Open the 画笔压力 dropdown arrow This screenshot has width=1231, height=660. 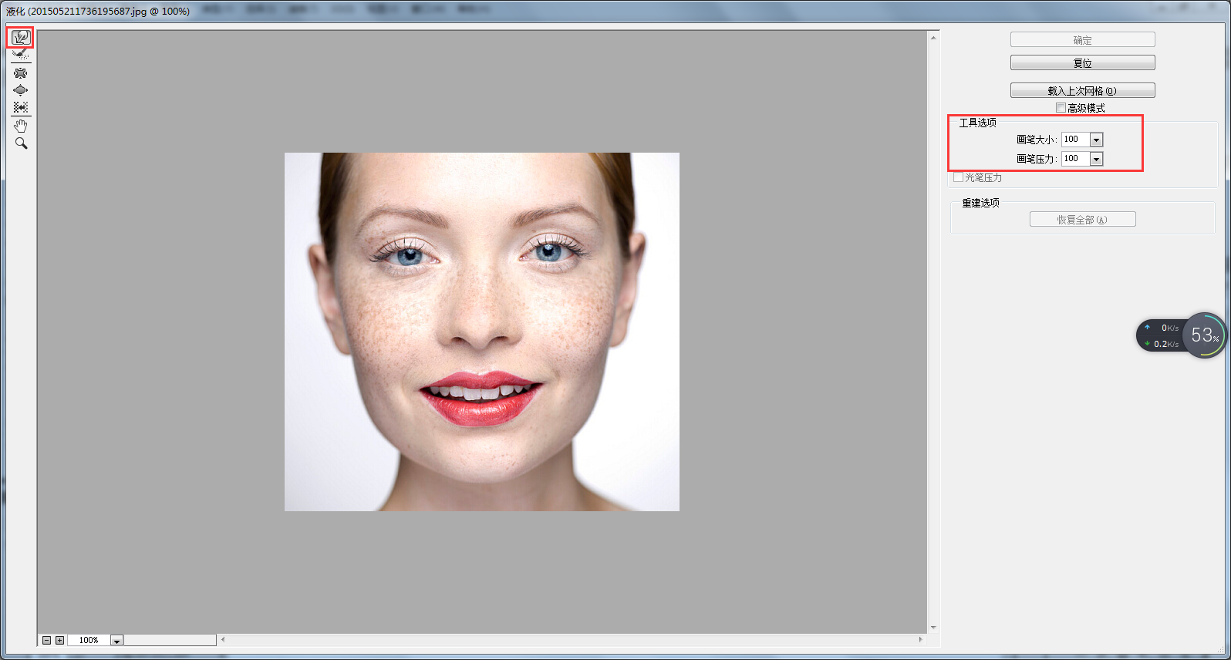[1097, 159]
